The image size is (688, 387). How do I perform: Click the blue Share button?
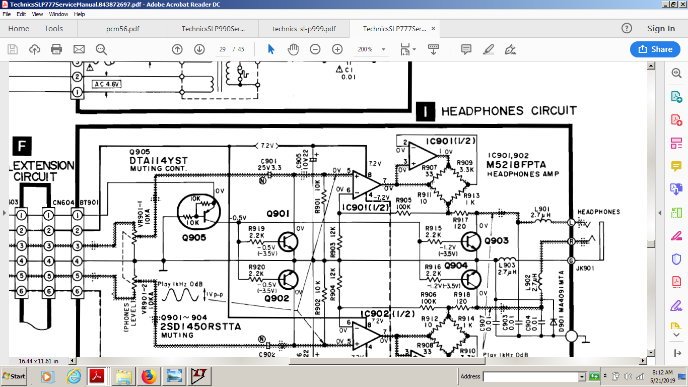(x=655, y=49)
